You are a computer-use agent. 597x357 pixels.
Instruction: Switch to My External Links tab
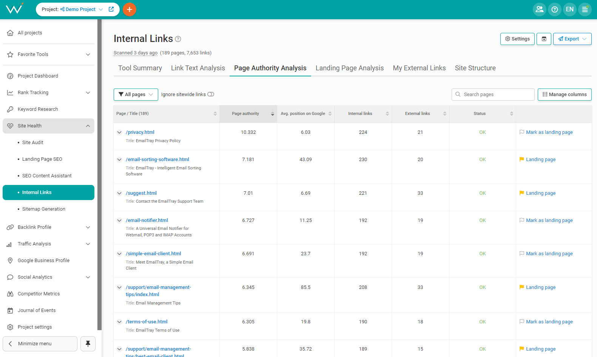419,68
